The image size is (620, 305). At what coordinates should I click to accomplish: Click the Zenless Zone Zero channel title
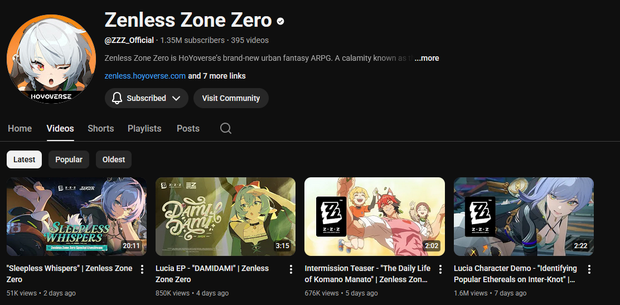pyautogui.click(x=188, y=20)
